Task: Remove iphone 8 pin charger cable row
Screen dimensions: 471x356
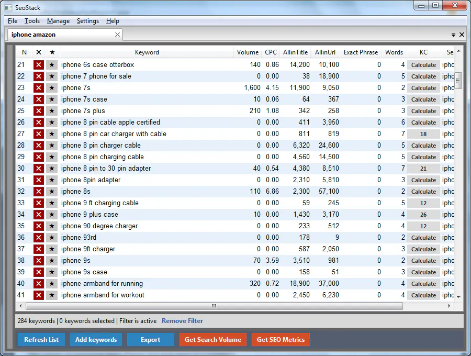Action: (38, 146)
